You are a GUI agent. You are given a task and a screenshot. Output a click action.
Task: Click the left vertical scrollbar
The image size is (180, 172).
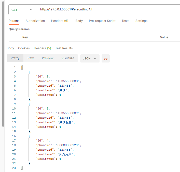(3, 64)
